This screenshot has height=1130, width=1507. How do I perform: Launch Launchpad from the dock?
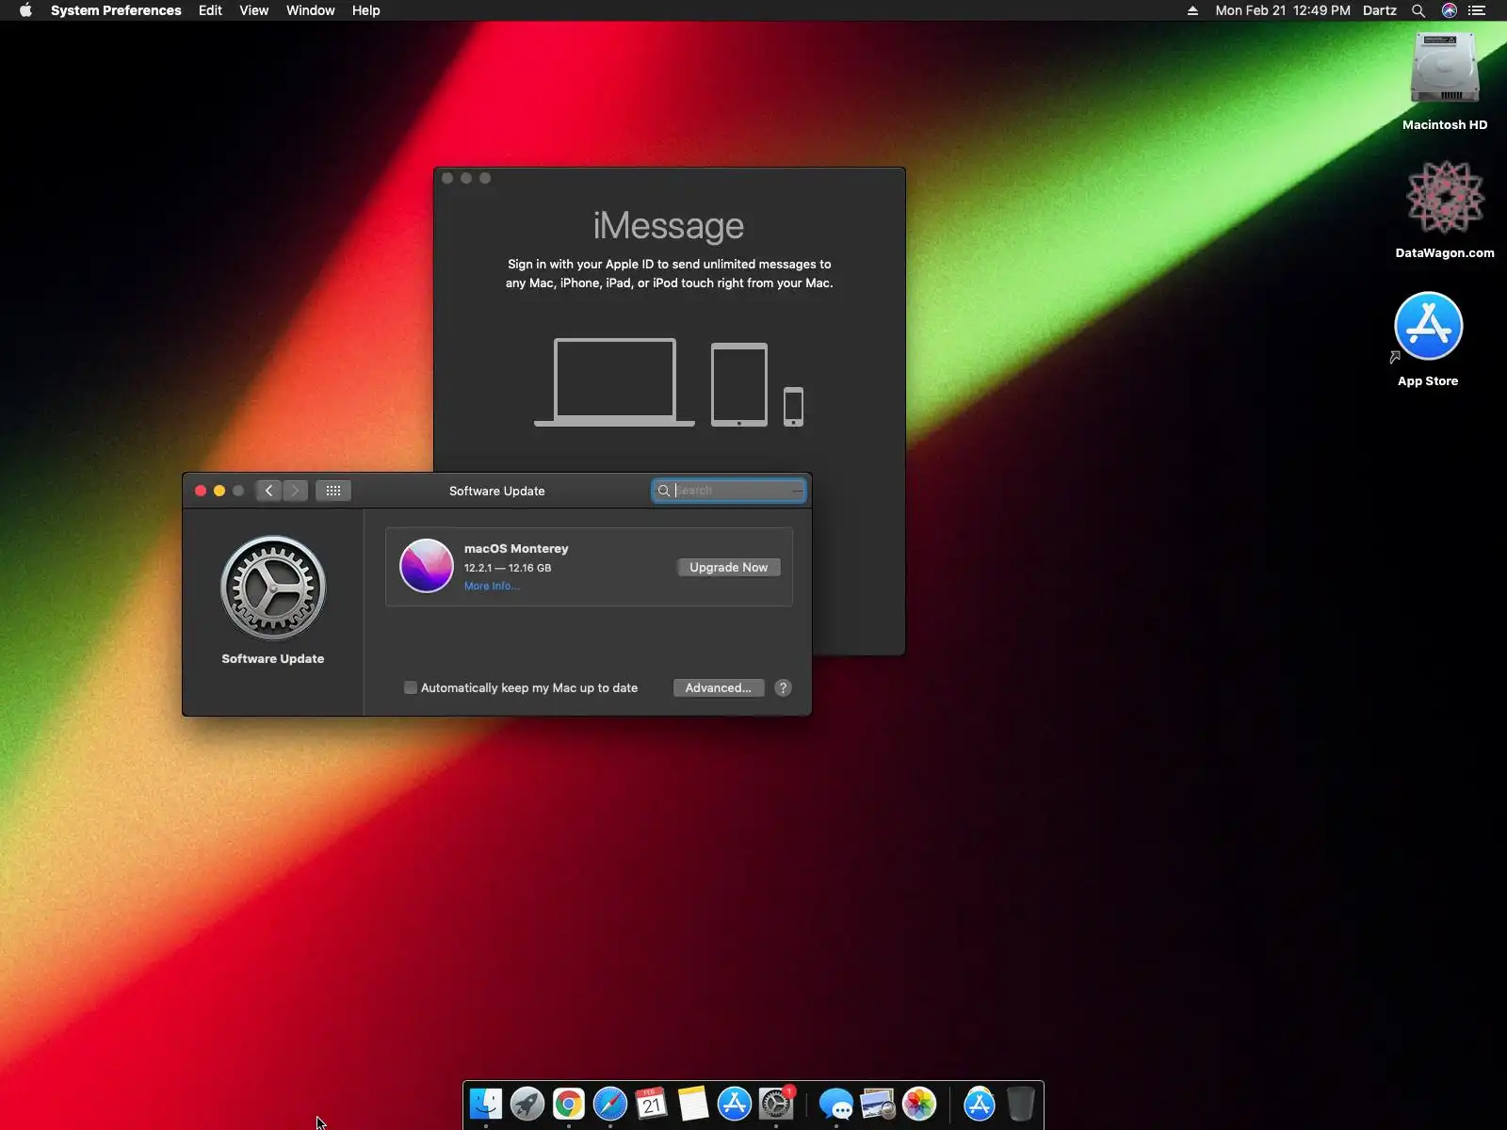coord(527,1104)
